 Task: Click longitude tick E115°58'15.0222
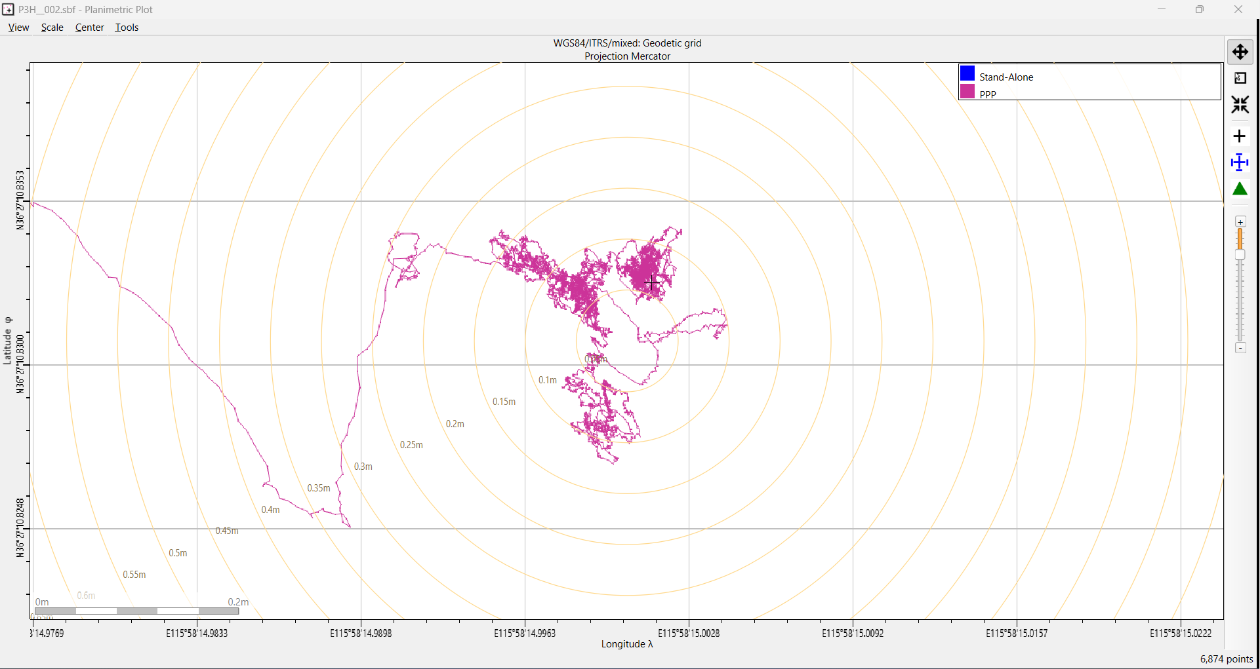[x=1181, y=634]
